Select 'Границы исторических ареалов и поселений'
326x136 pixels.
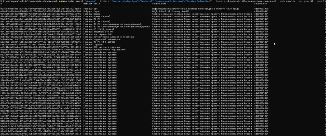(x=108, y=37)
